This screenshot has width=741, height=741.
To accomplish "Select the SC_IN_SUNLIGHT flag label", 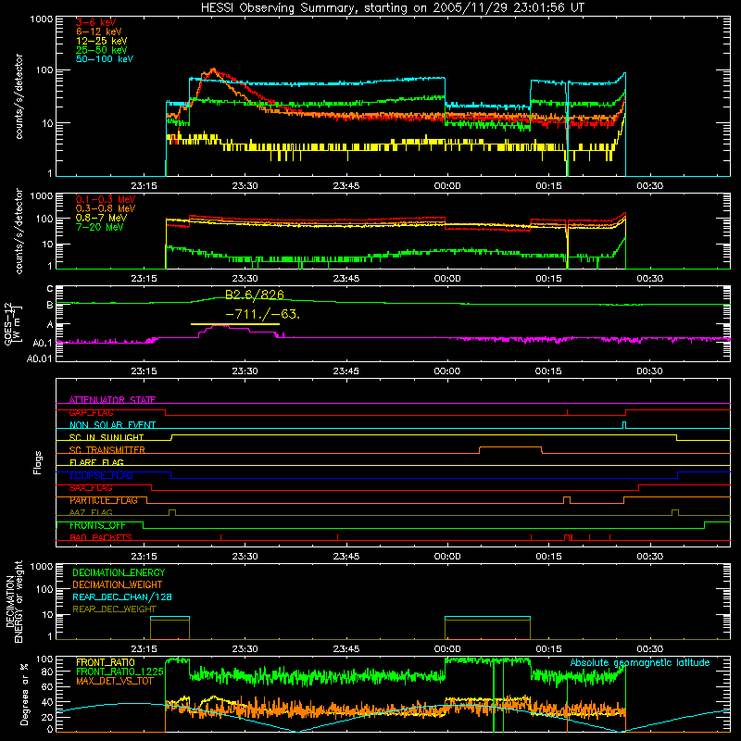I will (107, 437).
